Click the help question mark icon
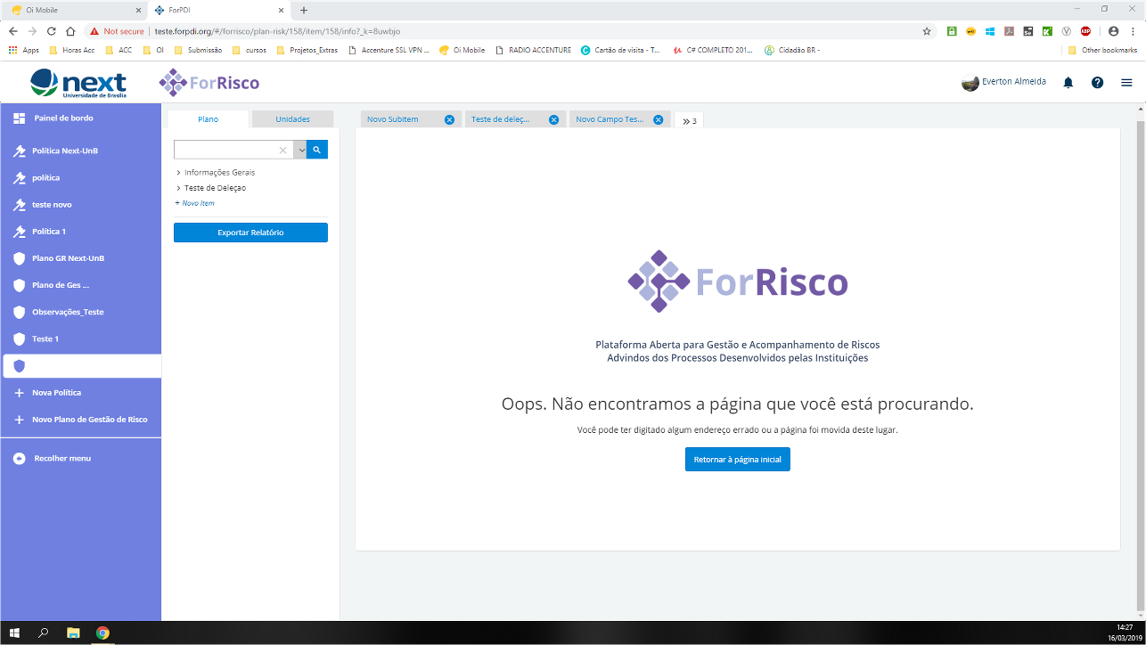 tap(1096, 81)
